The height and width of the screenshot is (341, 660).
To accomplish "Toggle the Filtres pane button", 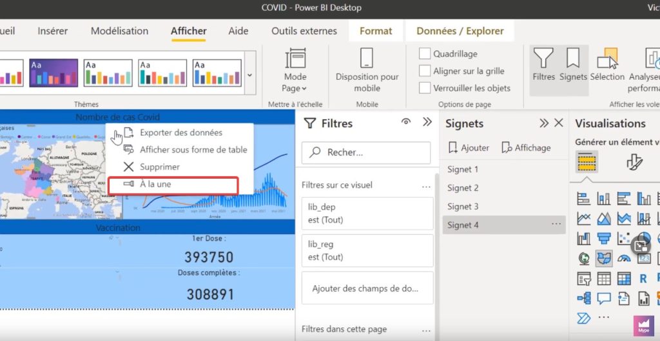I will pos(543,64).
